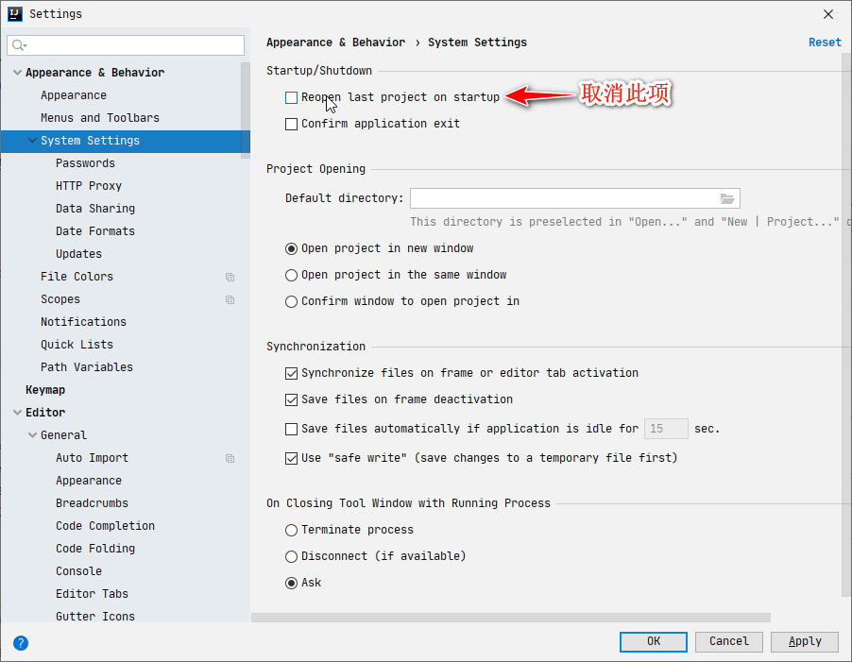Screen dimensions: 852x662
Task: Click the Scopes project-level icon
Action: (x=230, y=299)
